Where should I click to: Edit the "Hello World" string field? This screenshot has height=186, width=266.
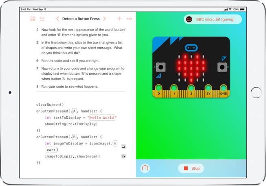click(x=102, y=117)
